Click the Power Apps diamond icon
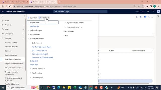Image resolution: width=161 pixels, height=90 pixels. (137, 17)
